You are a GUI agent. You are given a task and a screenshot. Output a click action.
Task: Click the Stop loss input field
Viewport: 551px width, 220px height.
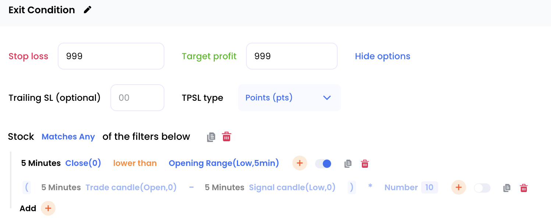111,56
